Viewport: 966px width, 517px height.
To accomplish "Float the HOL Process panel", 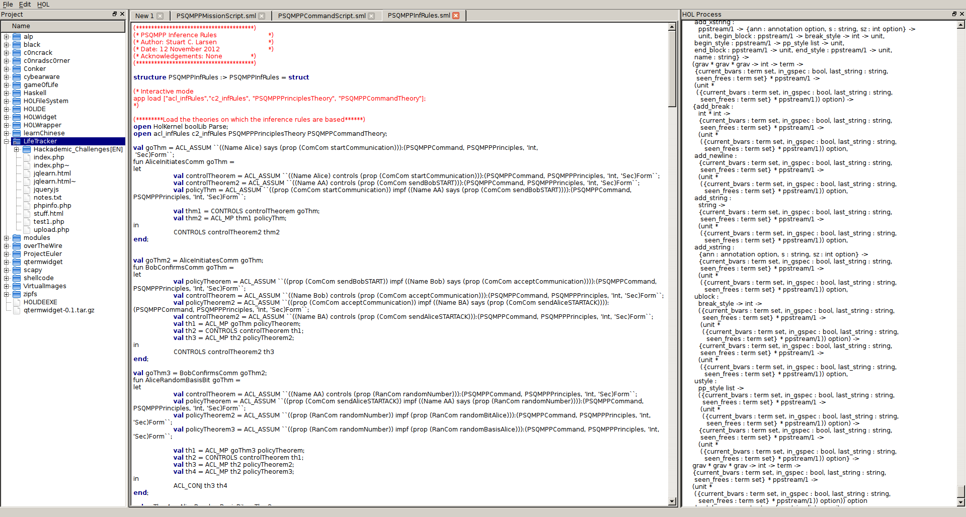I will coord(954,14).
